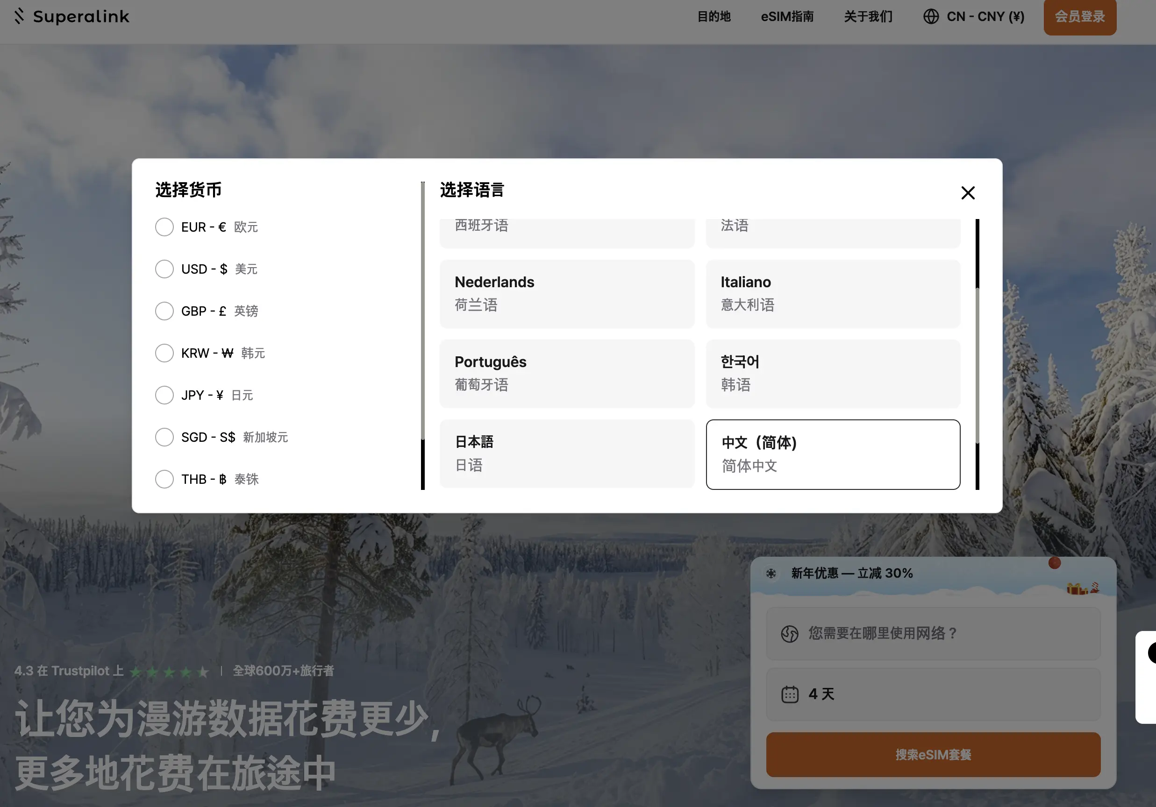Screen dimensions: 1156x807
Task: Open the eSIM指南 menu item
Action: 787,17
